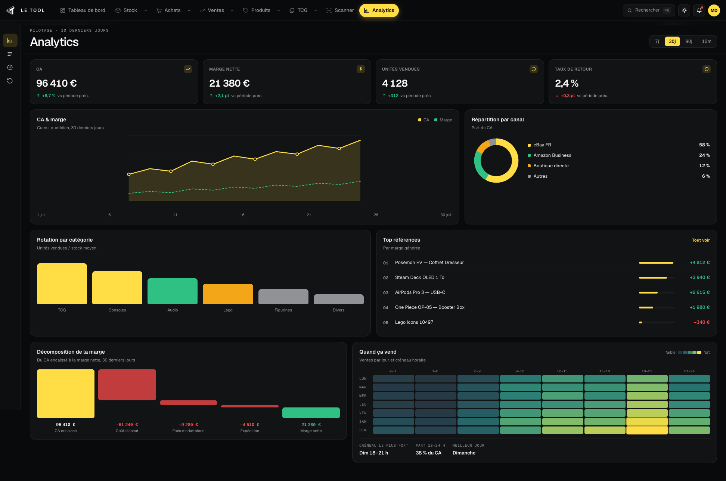Toggle the light/dark theme sun icon
726x481 pixels.
684,10
